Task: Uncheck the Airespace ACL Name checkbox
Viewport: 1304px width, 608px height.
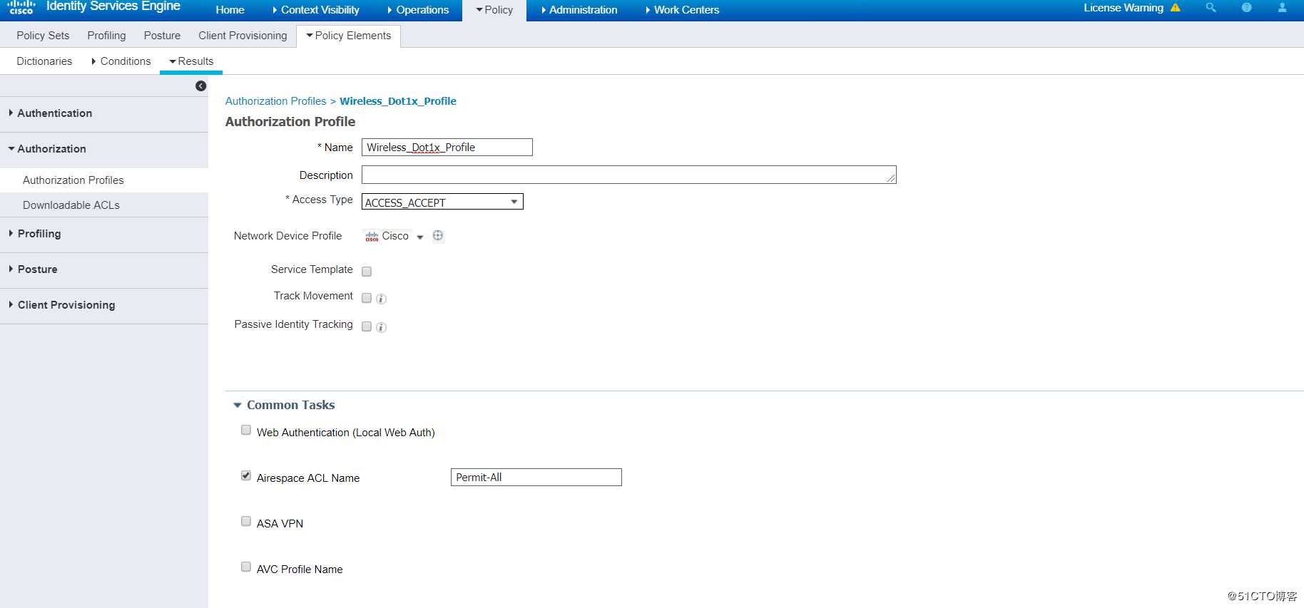Action: pos(246,475)
